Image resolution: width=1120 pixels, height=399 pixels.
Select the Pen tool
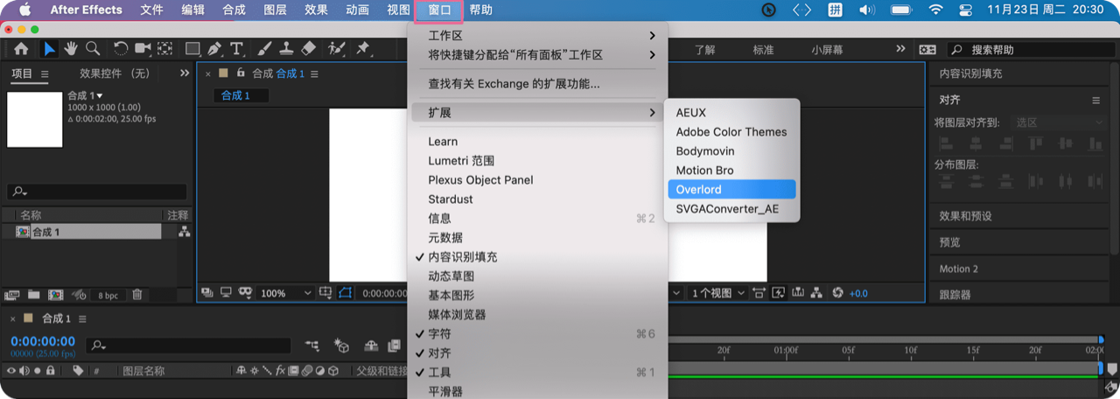[x=214, y=49]
